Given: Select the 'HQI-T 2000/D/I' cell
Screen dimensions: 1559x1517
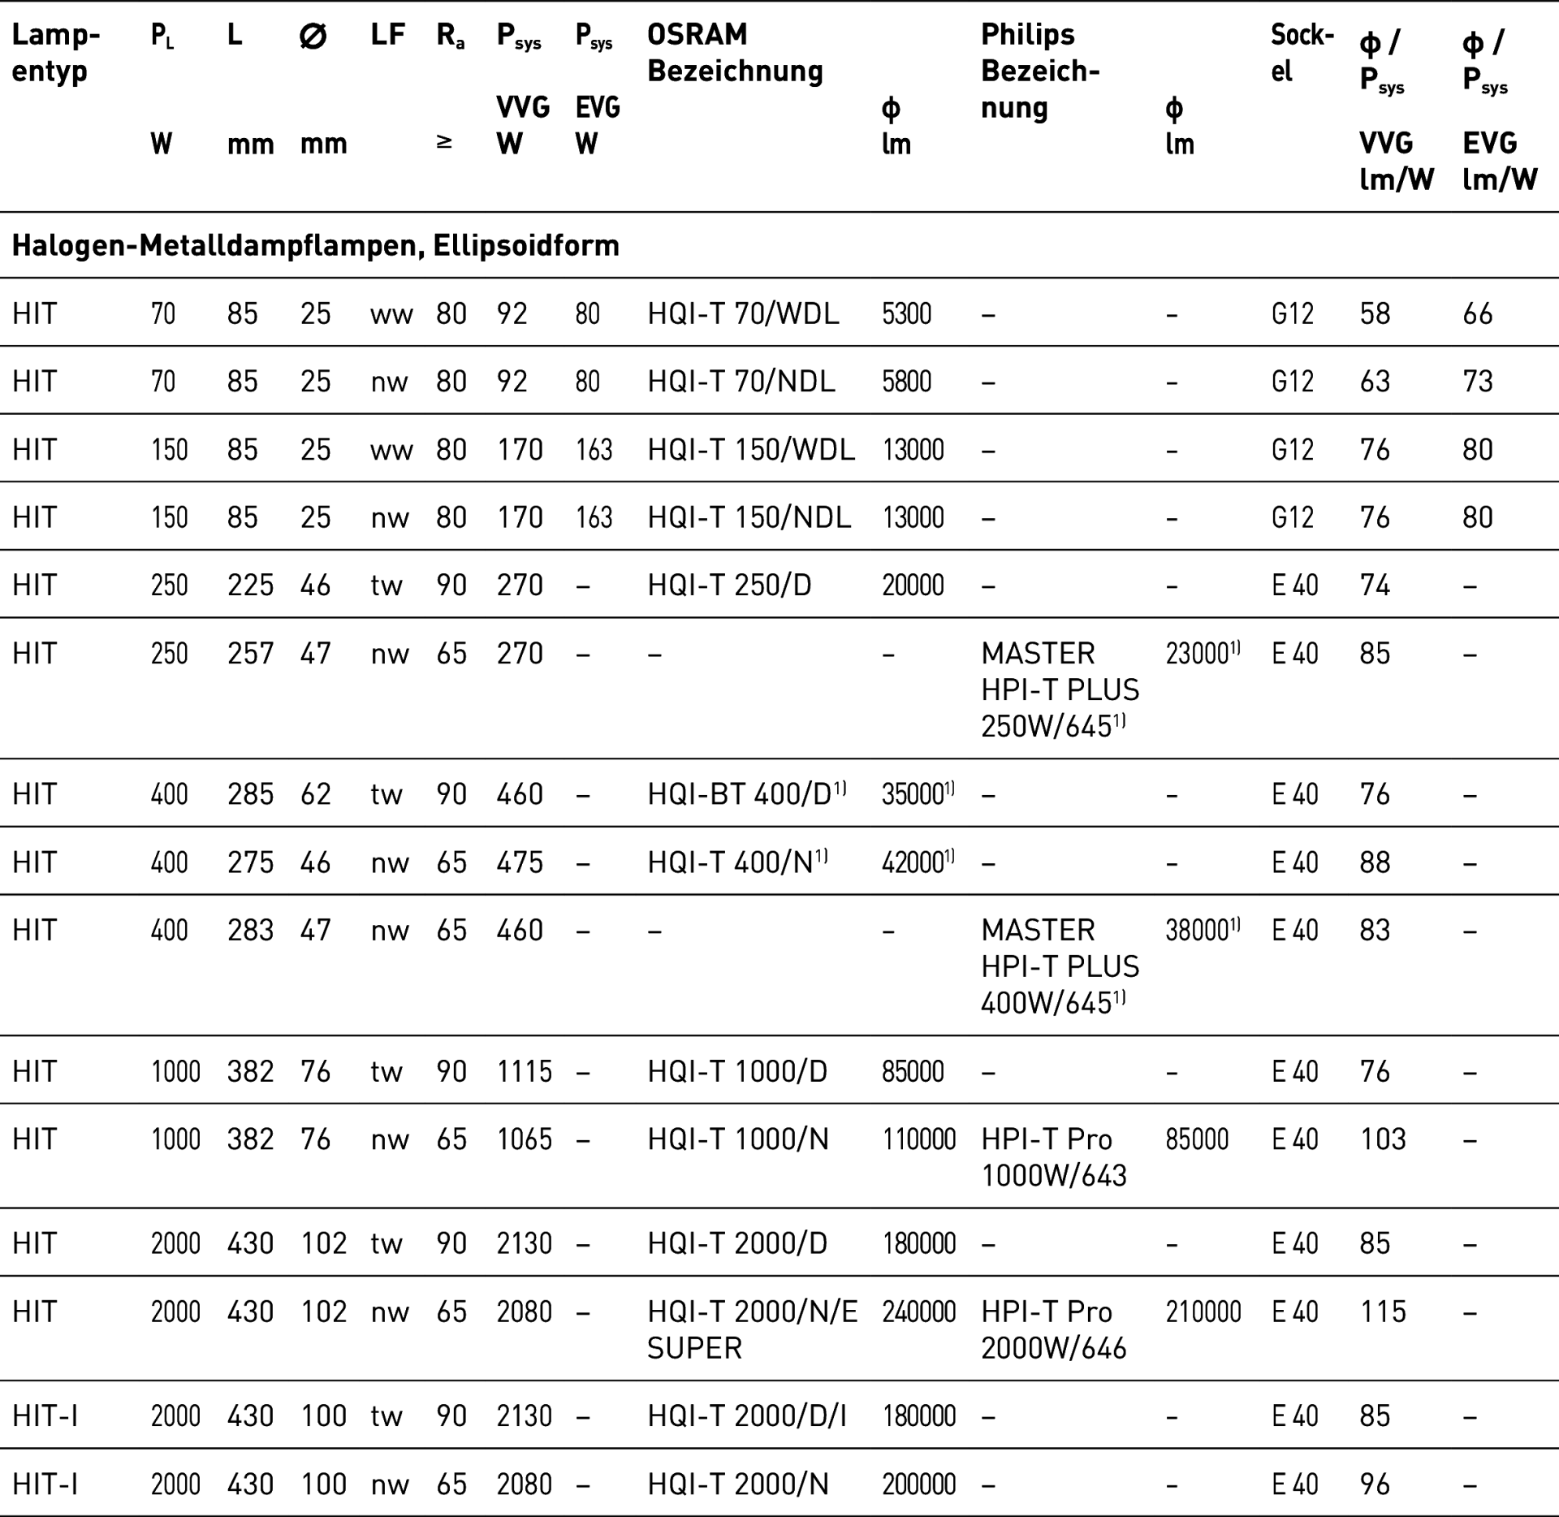Looking at the screenshot, I should click(747, 1415).
